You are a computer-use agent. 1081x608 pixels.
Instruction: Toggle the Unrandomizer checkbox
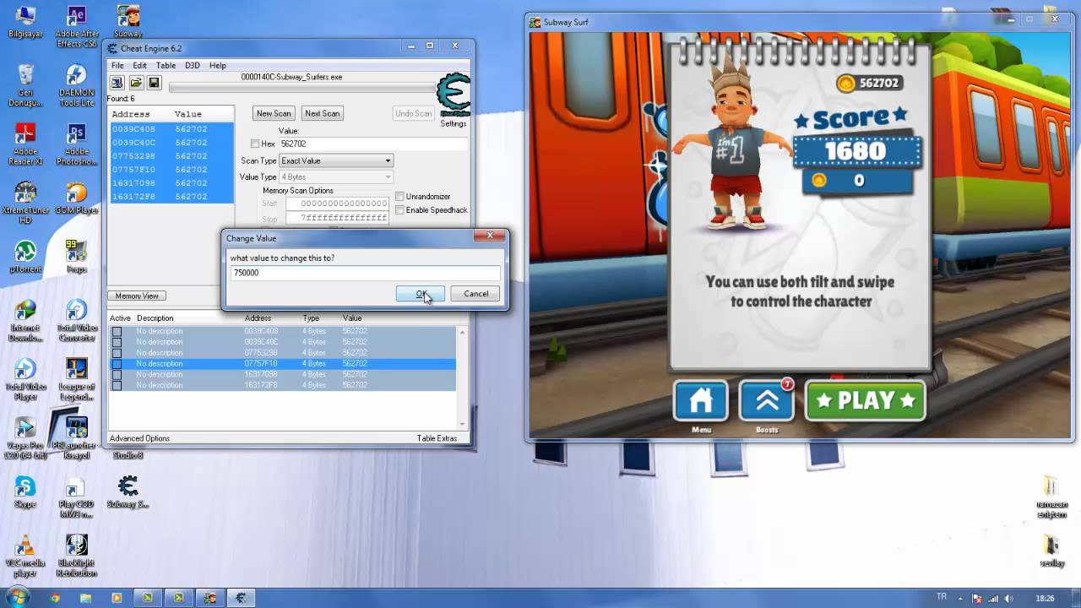pos(400,197)
